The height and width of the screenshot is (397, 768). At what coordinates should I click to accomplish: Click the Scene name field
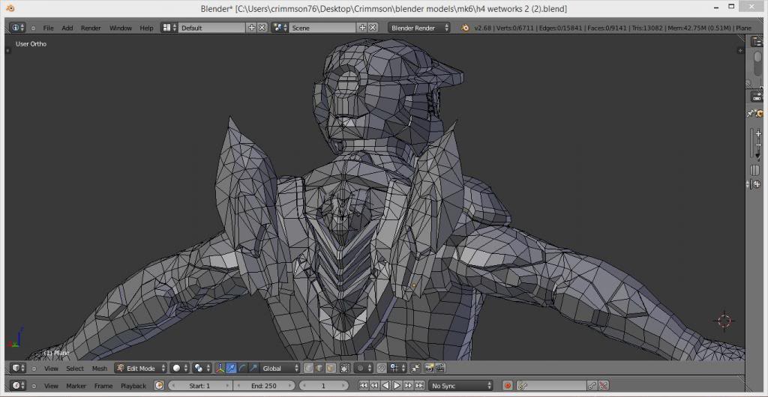pyautogui.click(x=322, y=28)
